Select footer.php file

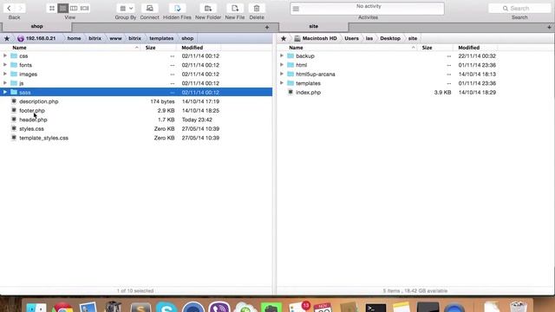pyautogui.click(x=32, y=111)
